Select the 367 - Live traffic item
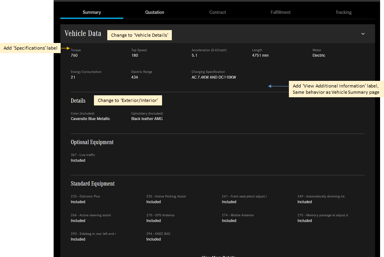Viewport: 384px width, 257px height. (x=83, y=155)
